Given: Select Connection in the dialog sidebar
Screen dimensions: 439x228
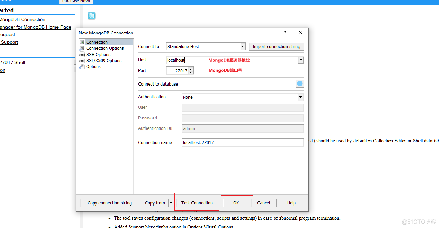Looking at the screenshot, I should pyautogui.click(x=97, y=42).
